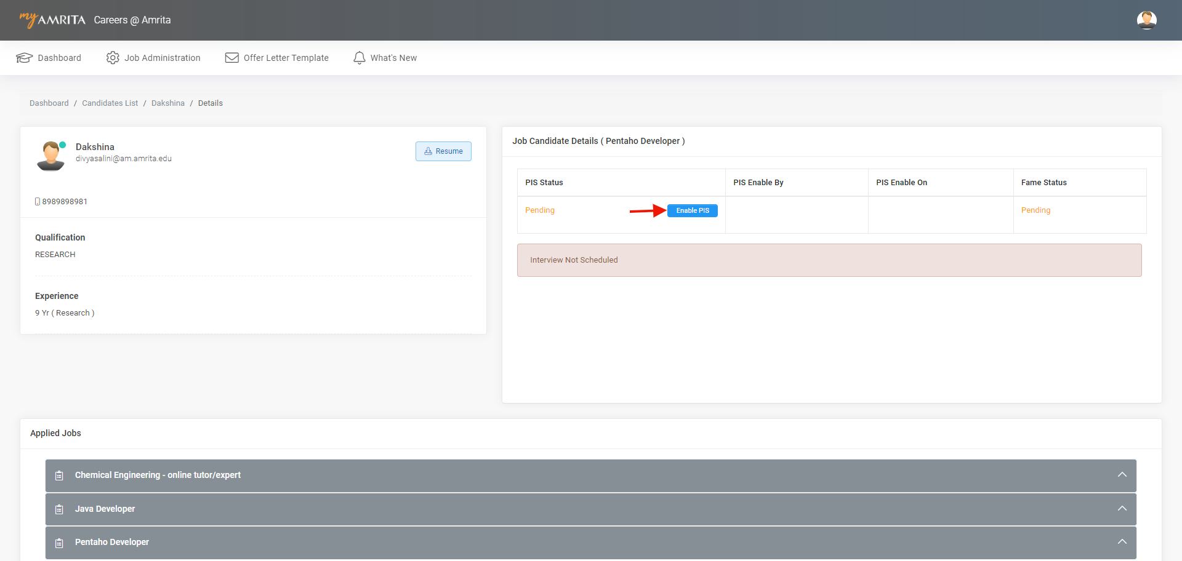Click the Dashboard graduation cap icon
The width and height of the screenshot is (1182, 561).
pos(24,58)
